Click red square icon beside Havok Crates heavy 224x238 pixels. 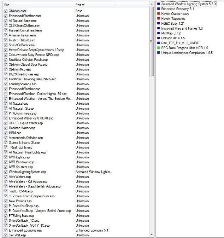(x=159, y=13)
